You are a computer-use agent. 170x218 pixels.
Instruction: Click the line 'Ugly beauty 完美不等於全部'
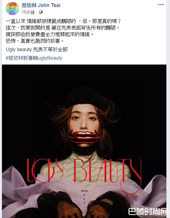[x=36, y=49]
